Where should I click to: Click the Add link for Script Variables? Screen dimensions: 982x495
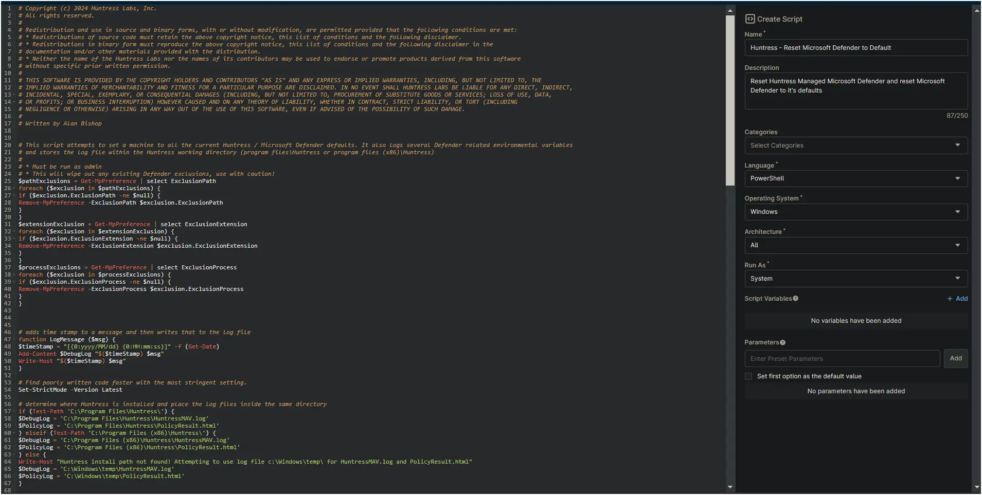point(957,299)
